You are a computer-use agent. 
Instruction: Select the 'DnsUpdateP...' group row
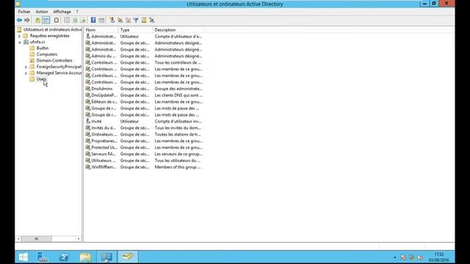point(144,95)
